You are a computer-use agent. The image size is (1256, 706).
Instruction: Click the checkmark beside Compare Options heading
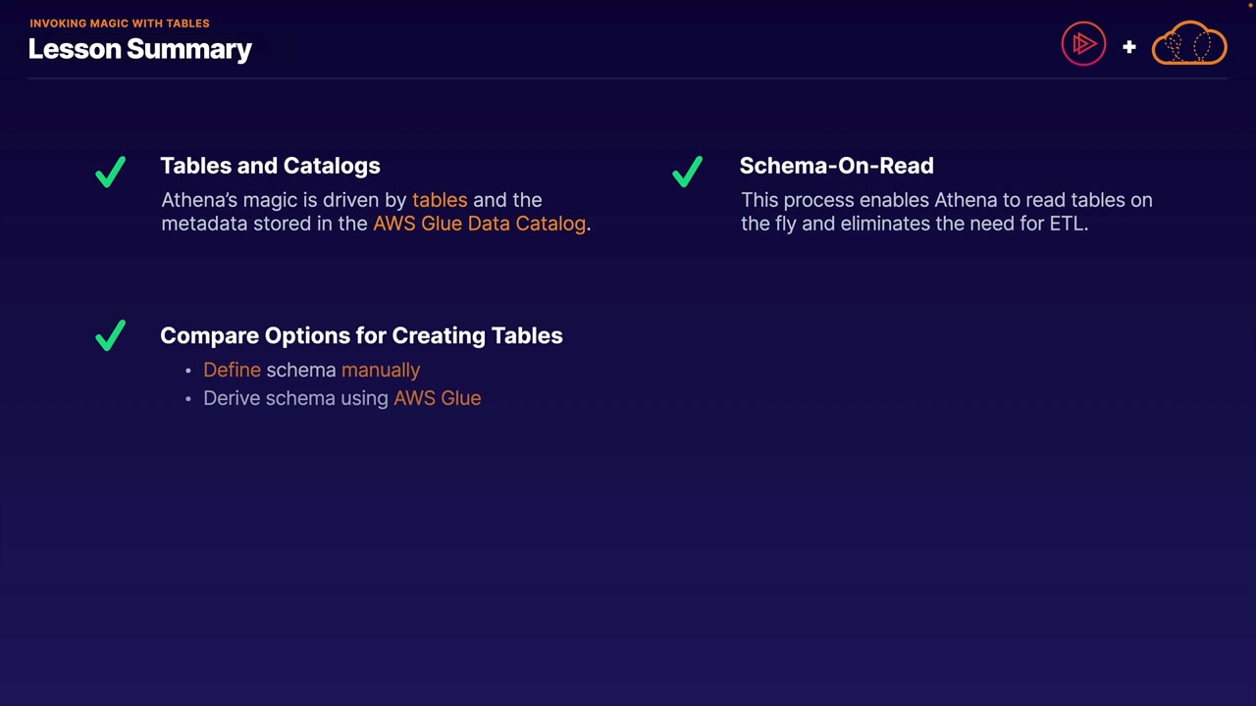click(x=111, y=335)
